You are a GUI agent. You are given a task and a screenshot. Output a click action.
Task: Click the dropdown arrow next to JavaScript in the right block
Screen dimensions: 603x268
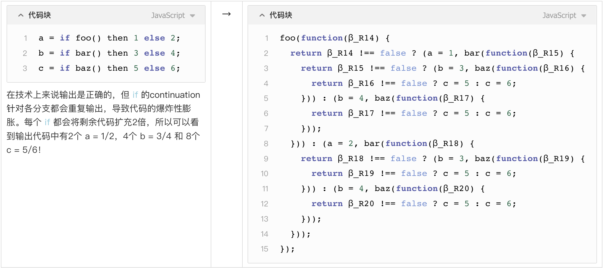point(584,16)
